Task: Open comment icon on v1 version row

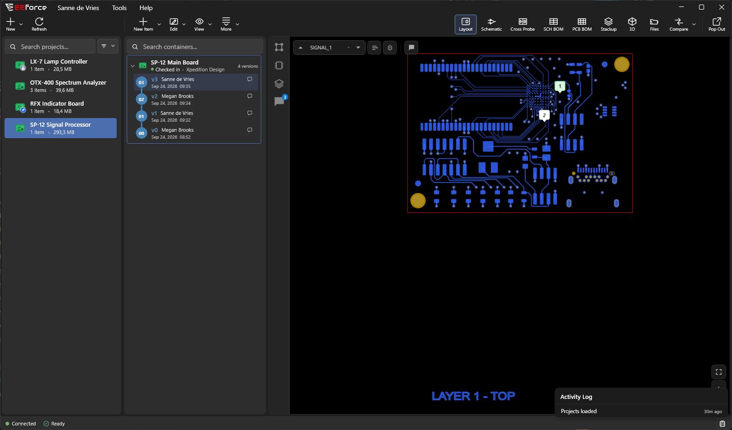Action: tap(250, 113)
